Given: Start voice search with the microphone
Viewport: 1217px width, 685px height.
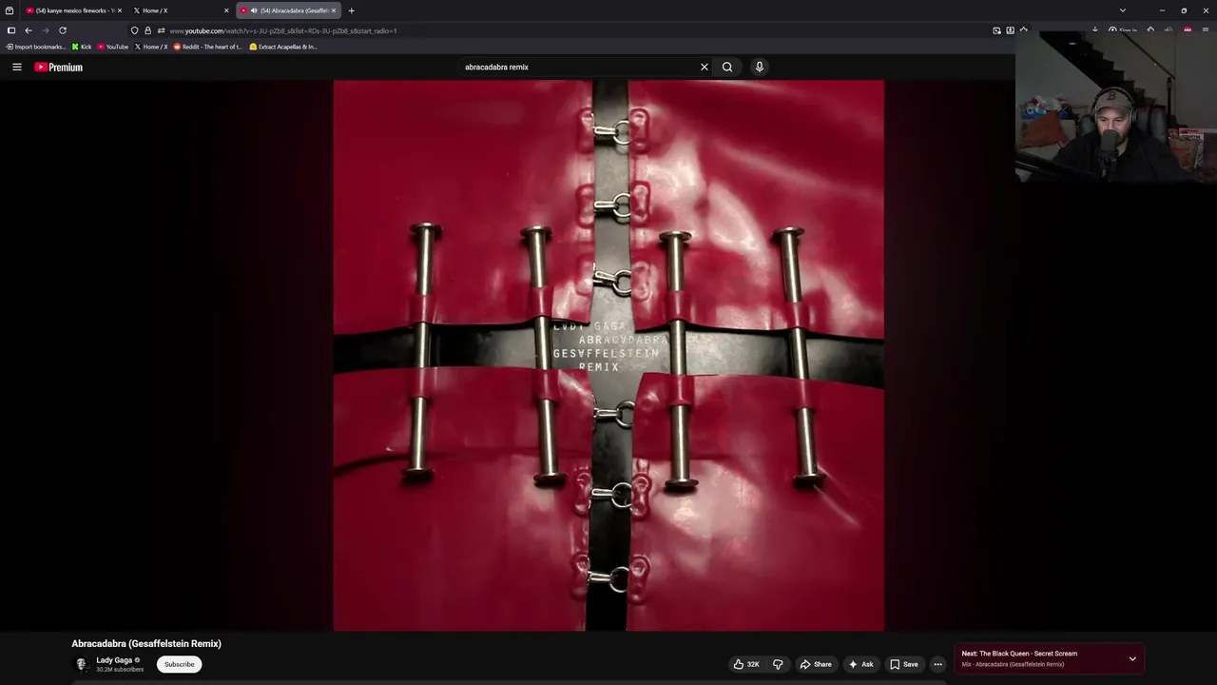Looking at the screenshot, I should [x=759, y=67].
